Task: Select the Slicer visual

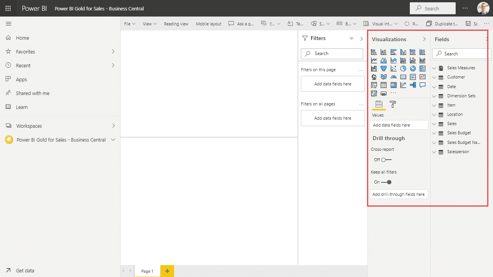Action: [374, 85]
